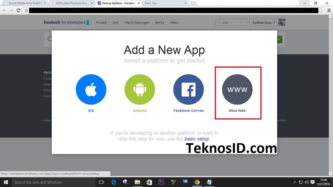
Task: Open the Snipping Tool taskbar icon
Action: point(126,182)
